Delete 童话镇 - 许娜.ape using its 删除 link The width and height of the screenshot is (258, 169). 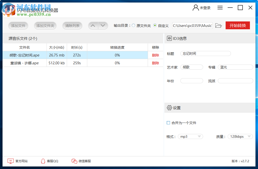[155, 63]
